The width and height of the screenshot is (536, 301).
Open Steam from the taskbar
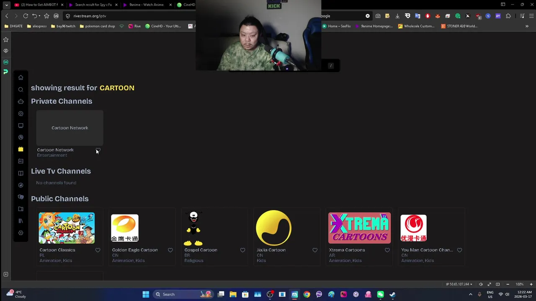392,294
